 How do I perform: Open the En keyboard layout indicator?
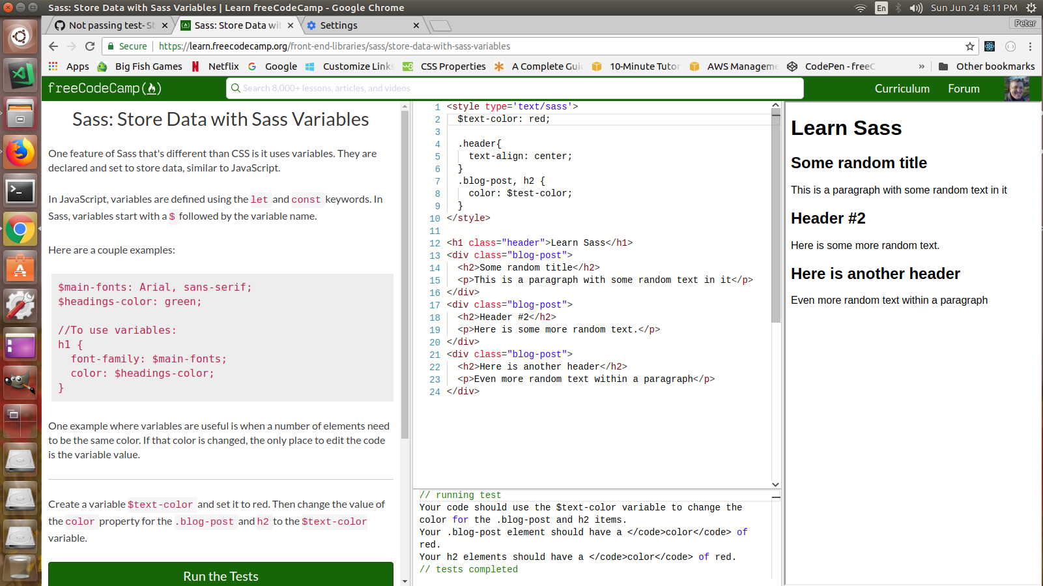coord(881,8)
